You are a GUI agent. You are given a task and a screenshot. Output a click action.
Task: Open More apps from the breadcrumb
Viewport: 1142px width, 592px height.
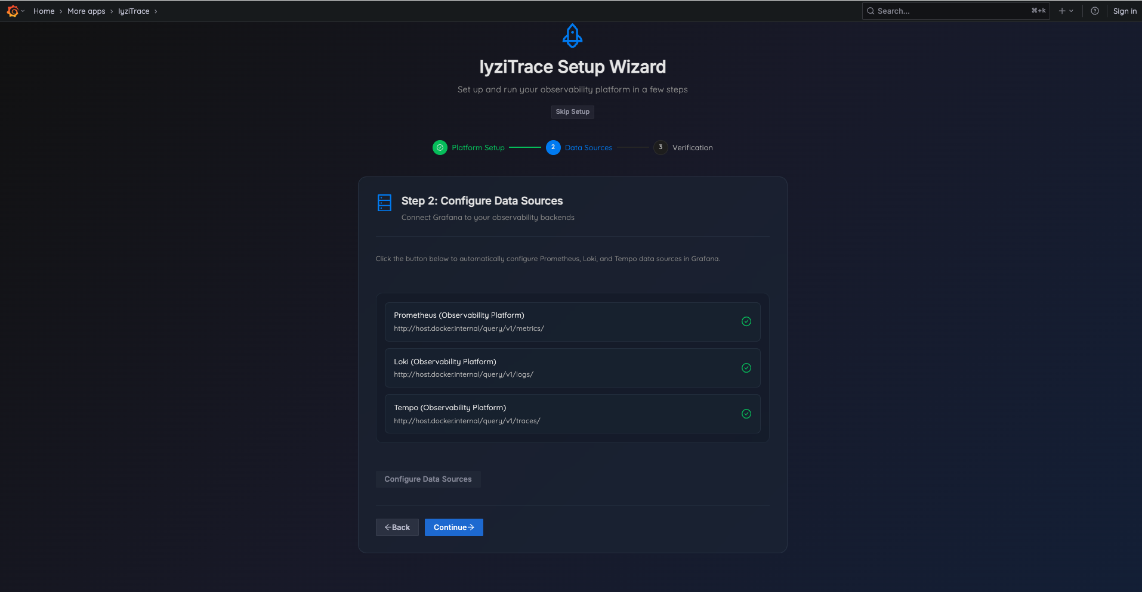click(x=86, y=11)
